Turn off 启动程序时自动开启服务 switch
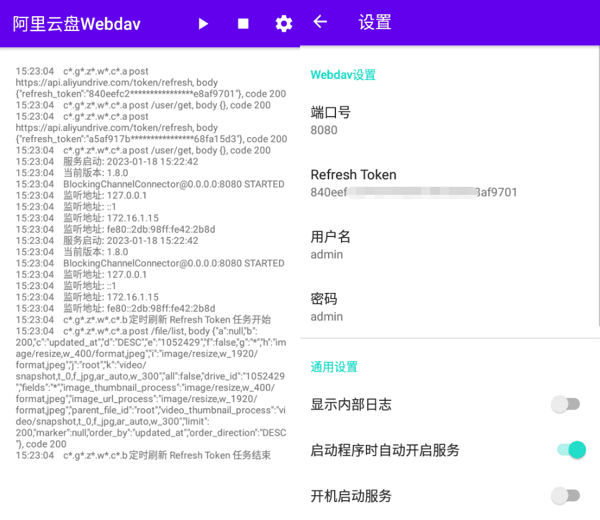The image size is (600, 520). pos(571,450)
